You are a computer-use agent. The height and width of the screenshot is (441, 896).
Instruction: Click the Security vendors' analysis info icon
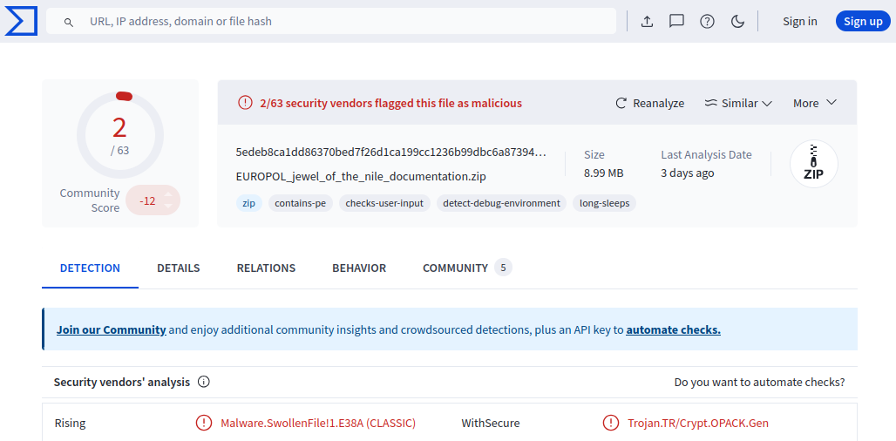[203, 382]
